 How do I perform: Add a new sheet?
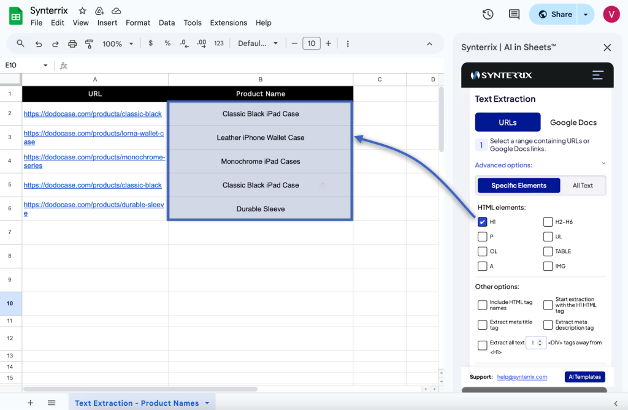[30, 403]
